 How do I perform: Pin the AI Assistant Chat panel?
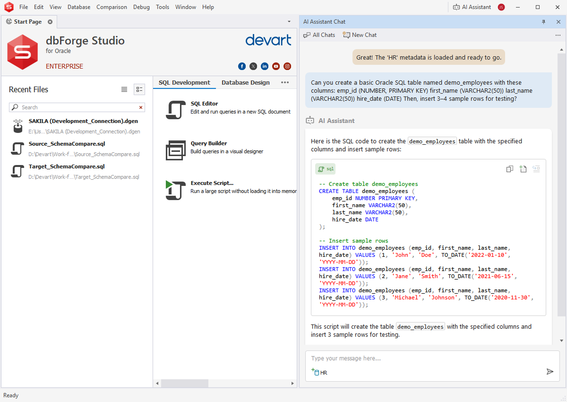543,22
